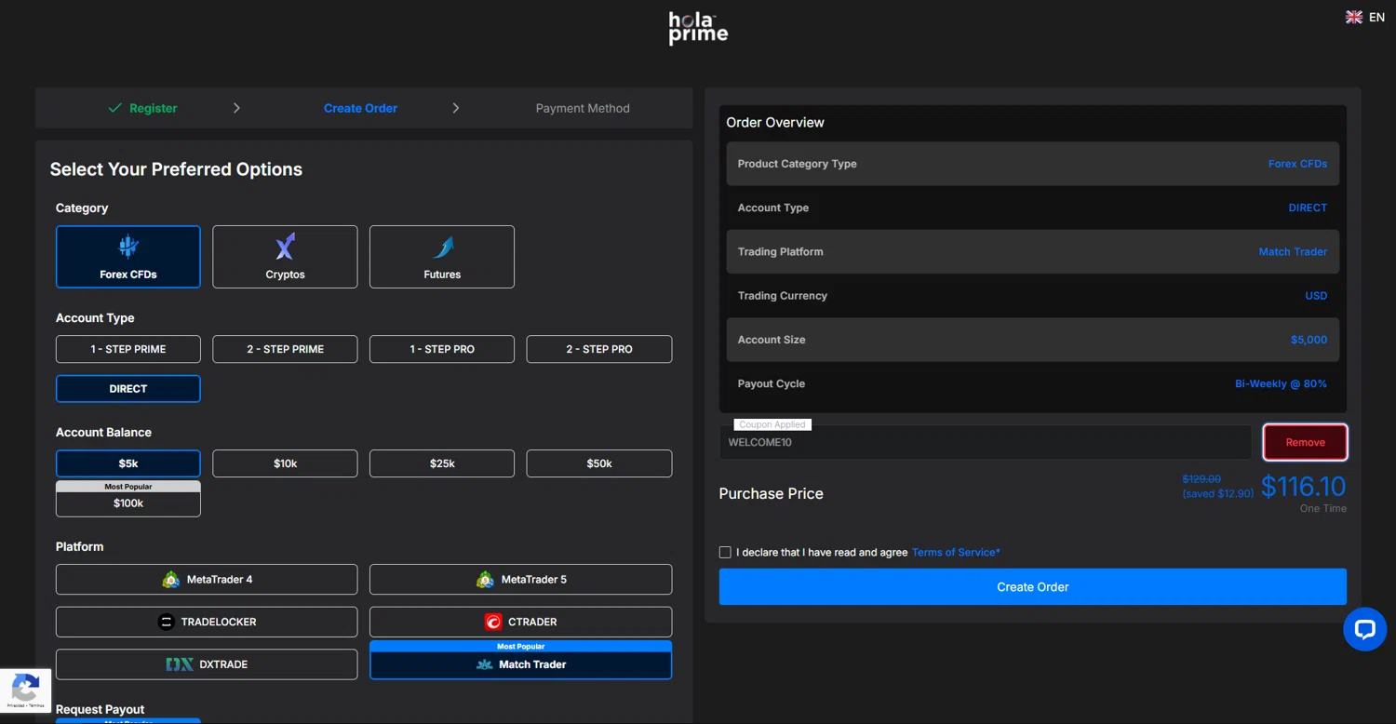Click the UK flag language icon
The height and width of the screenshot is (724, 1396).
point(1354,17)
